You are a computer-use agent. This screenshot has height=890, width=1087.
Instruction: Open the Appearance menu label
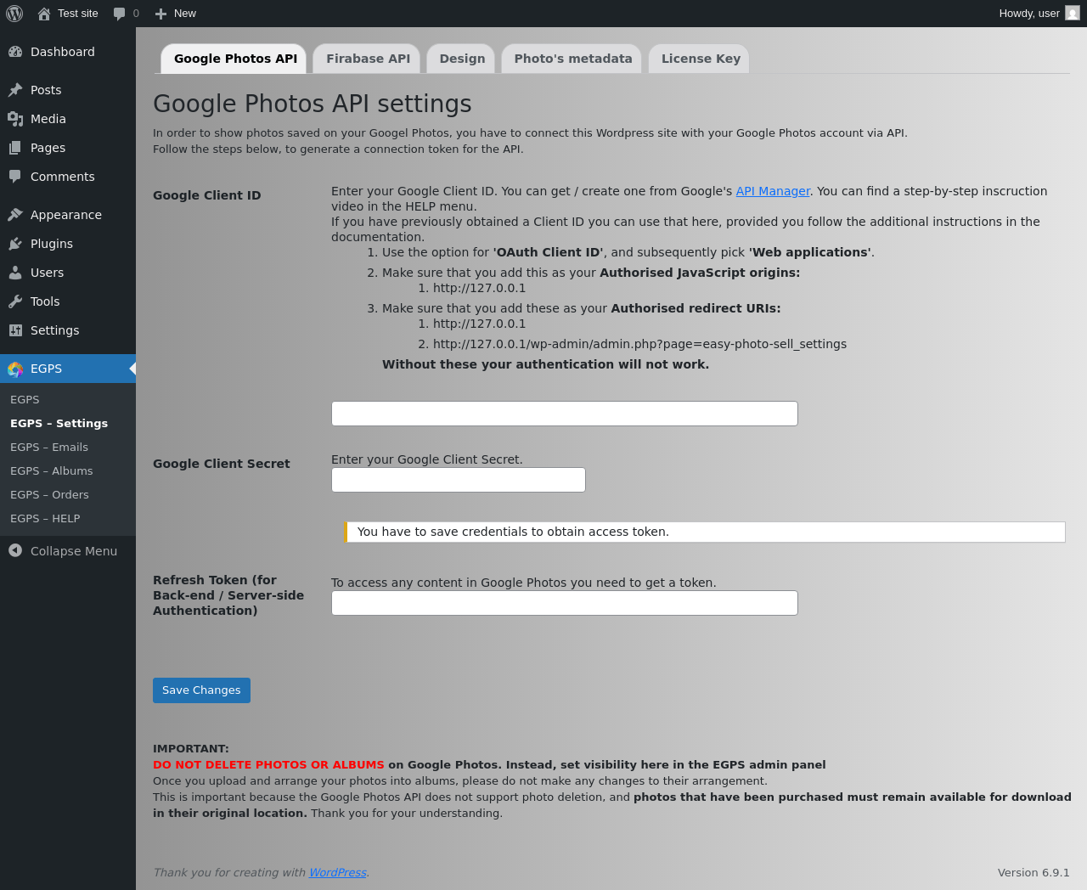66,215
